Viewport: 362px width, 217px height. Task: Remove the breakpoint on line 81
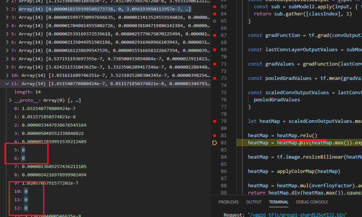[215, 136]
